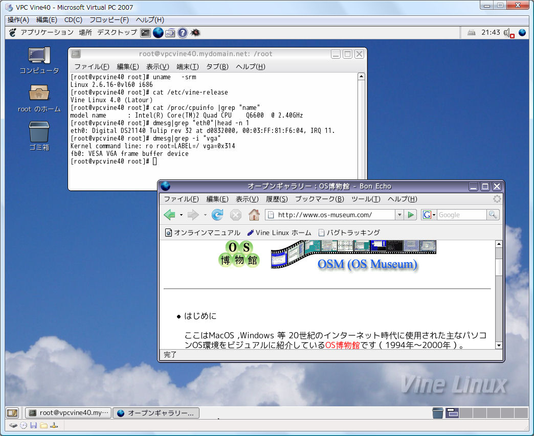534x436 pixels.
Task: Open the forward history dropdown arrow
Action: pos(205,215)
